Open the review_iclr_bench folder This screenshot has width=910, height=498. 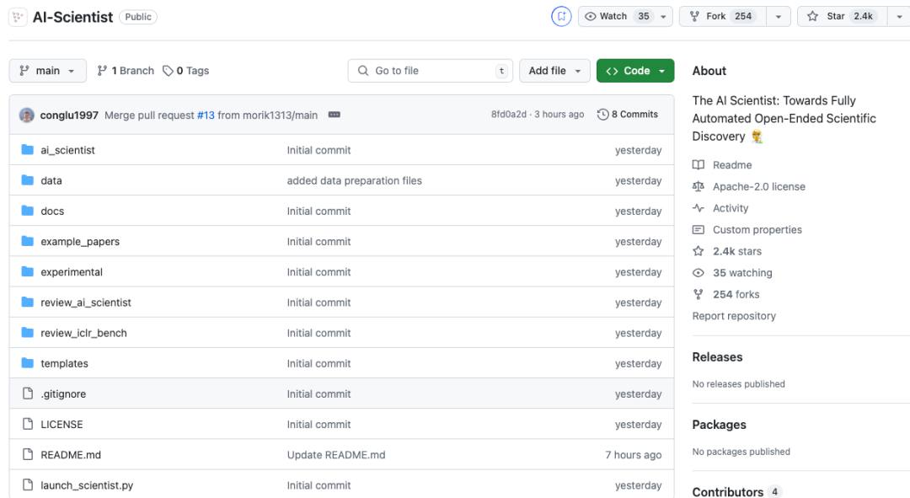[x=83, y=333]
